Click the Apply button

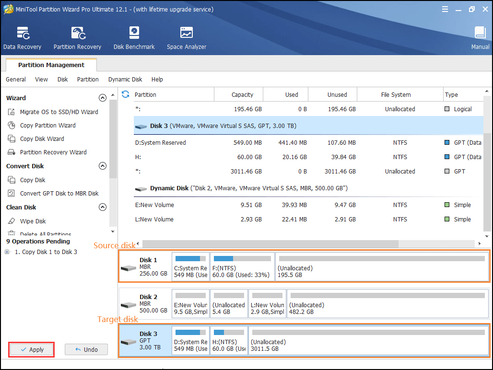coord(32,349)
